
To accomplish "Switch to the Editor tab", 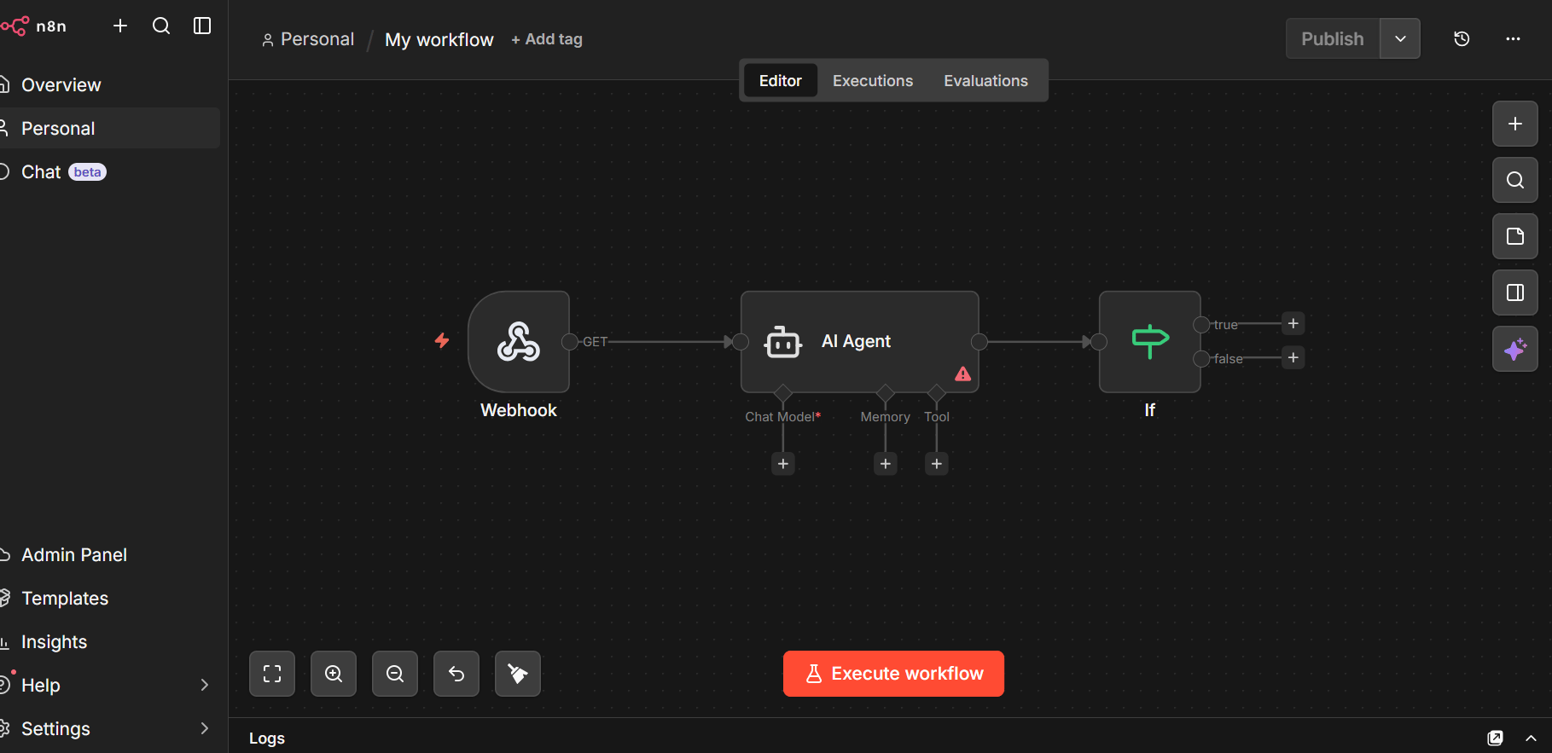I will pos(780,80).
